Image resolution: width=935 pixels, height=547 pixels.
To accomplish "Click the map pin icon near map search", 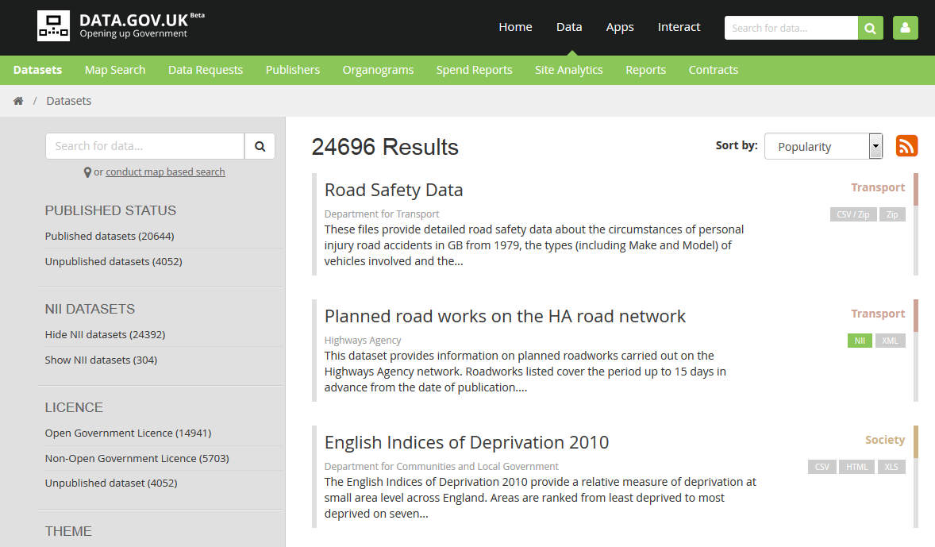I will coord(87,172).
